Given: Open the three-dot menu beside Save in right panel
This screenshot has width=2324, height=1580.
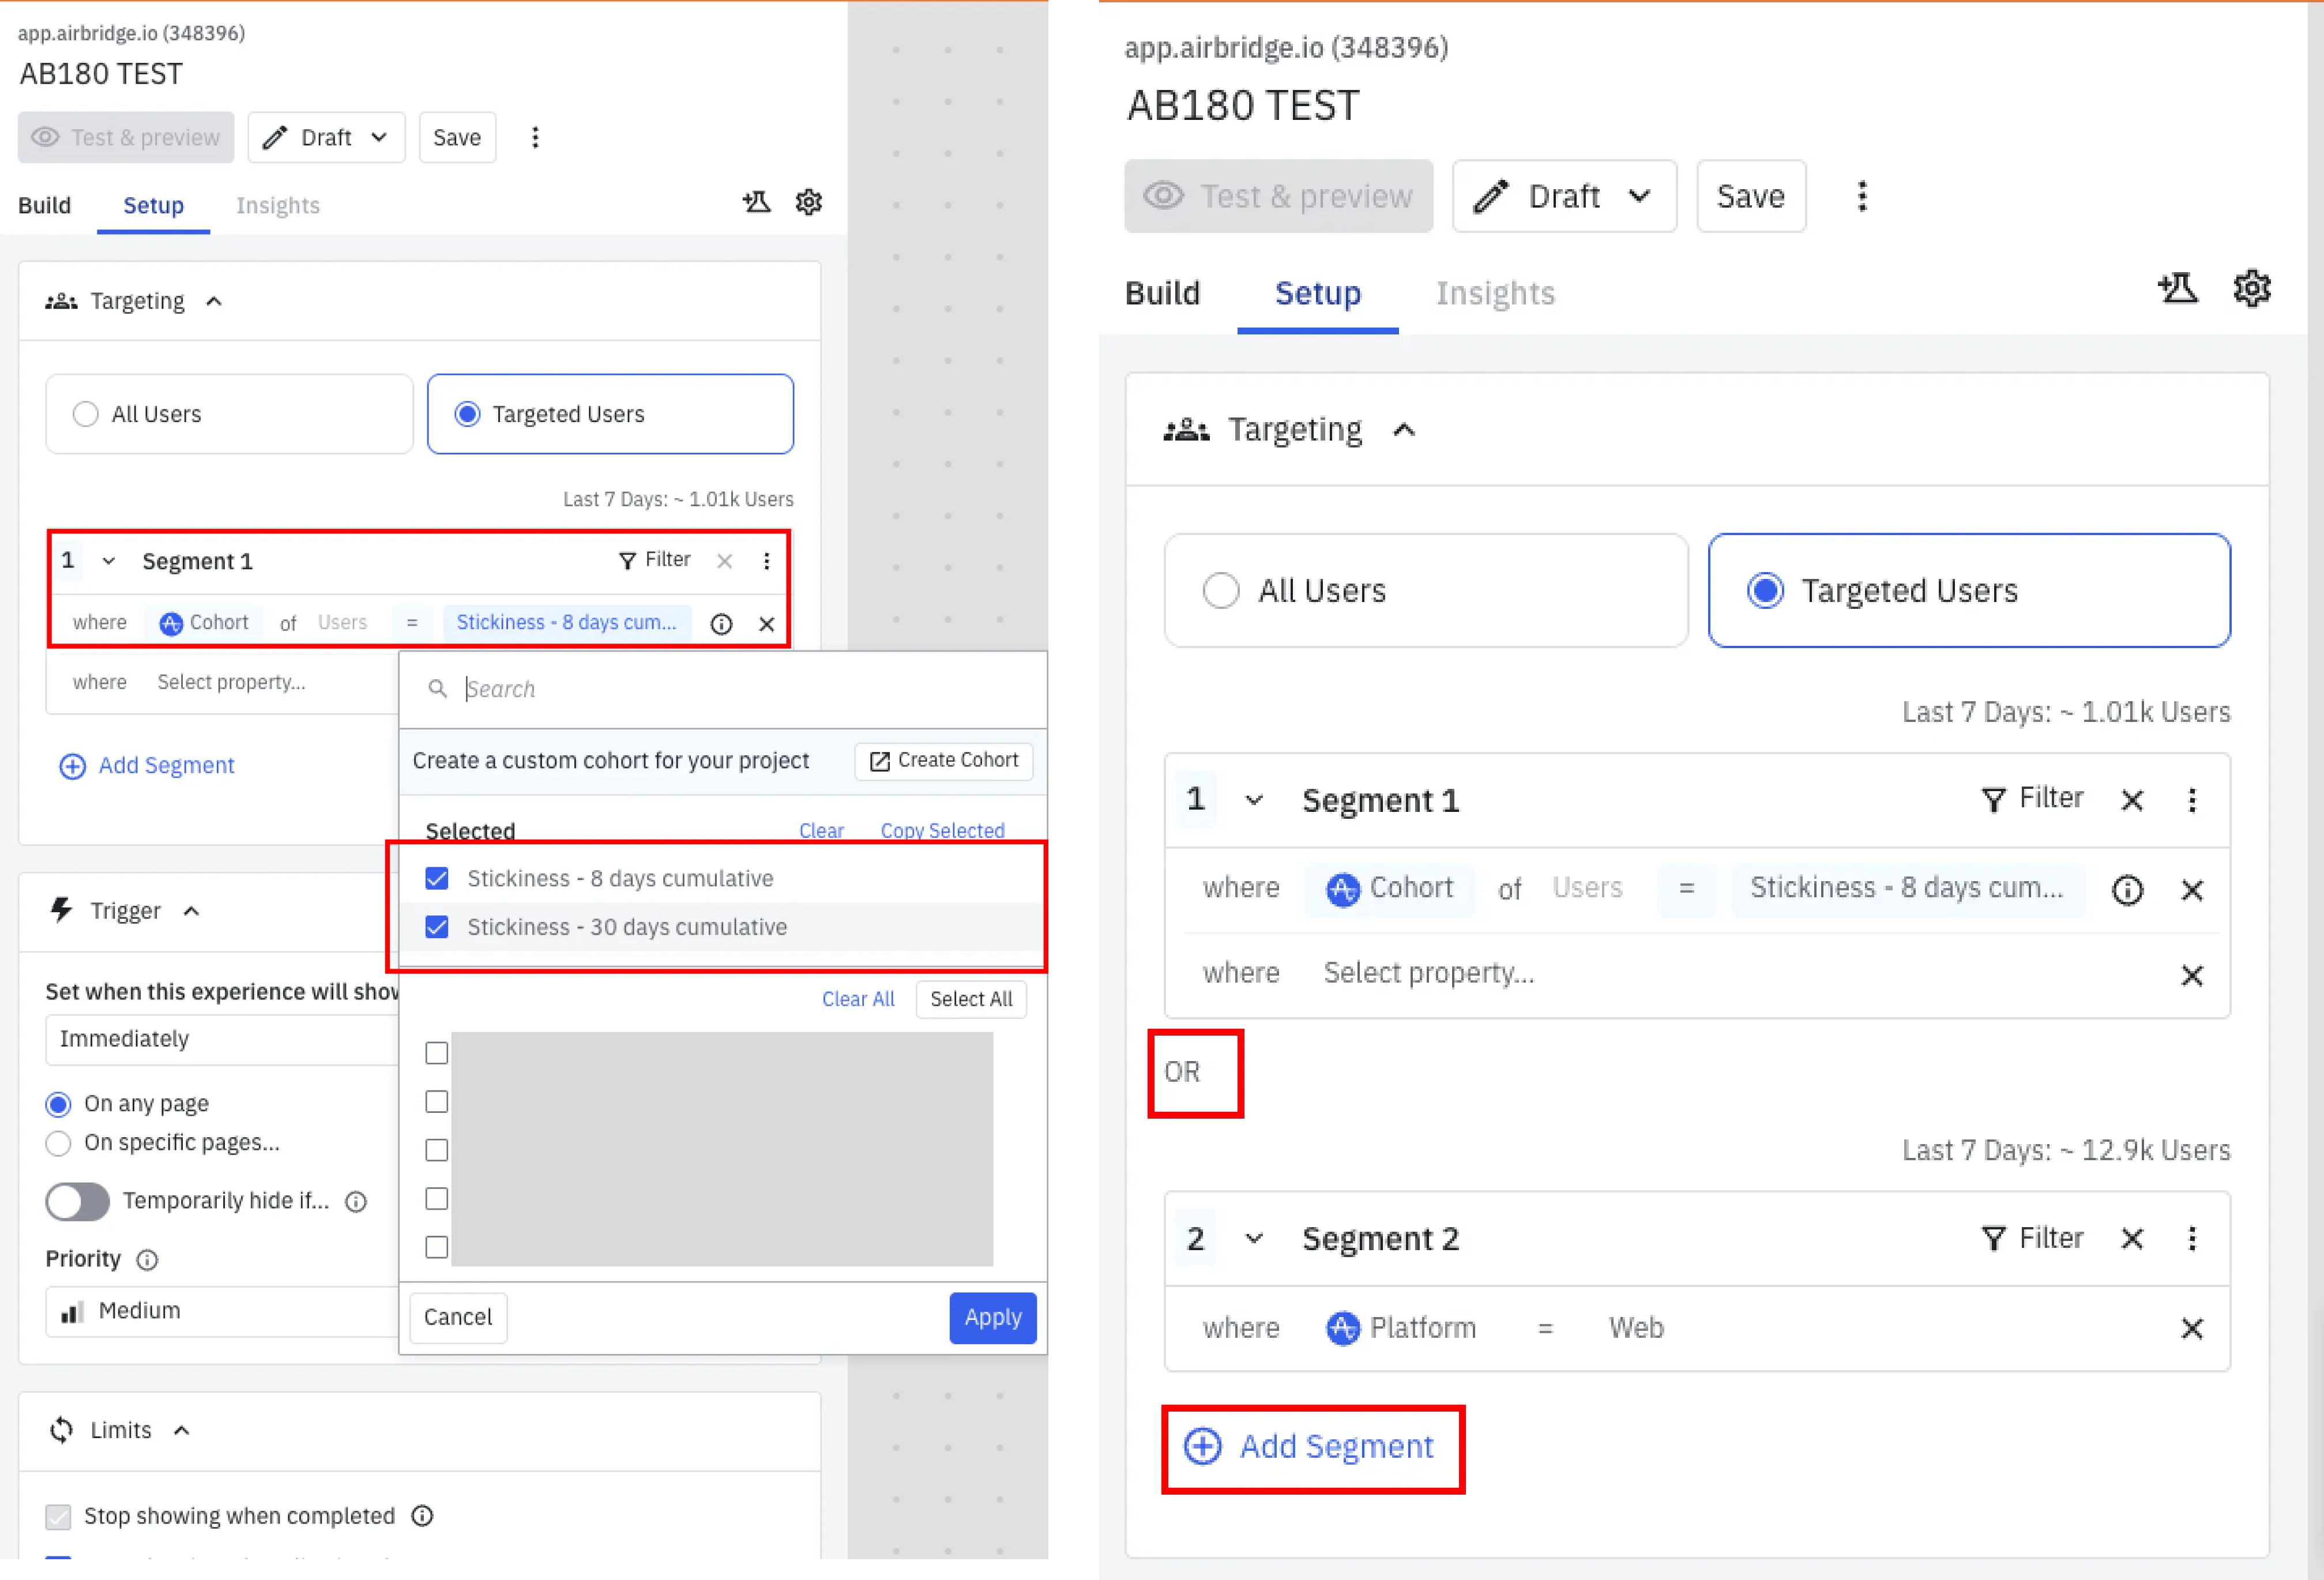Looking at the screenshot, I should [1861, 196].
